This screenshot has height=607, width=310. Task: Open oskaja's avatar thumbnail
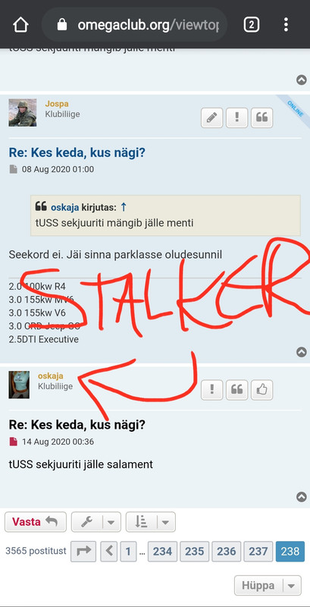(19, 385)
